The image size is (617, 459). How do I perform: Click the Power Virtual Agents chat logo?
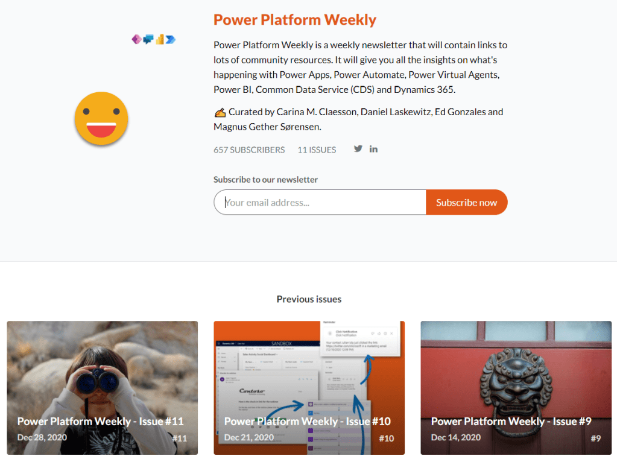point(148,39)
